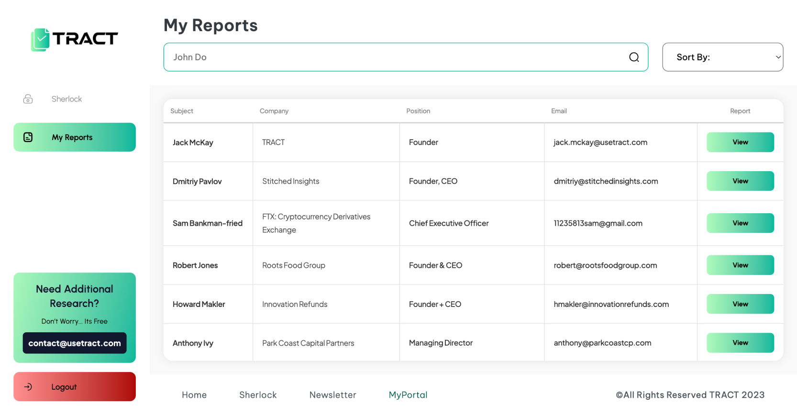Open the Newsletter footer link
Viewport: 797px width, 415px height.
[x=333, y=395]
